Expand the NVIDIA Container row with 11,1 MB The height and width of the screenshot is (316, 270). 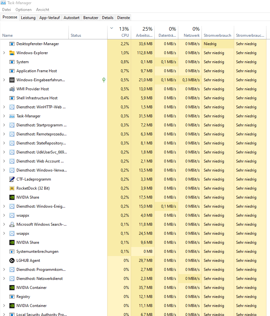(4, 306)
